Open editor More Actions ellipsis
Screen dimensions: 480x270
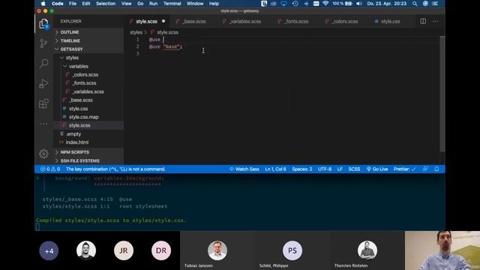435,21
